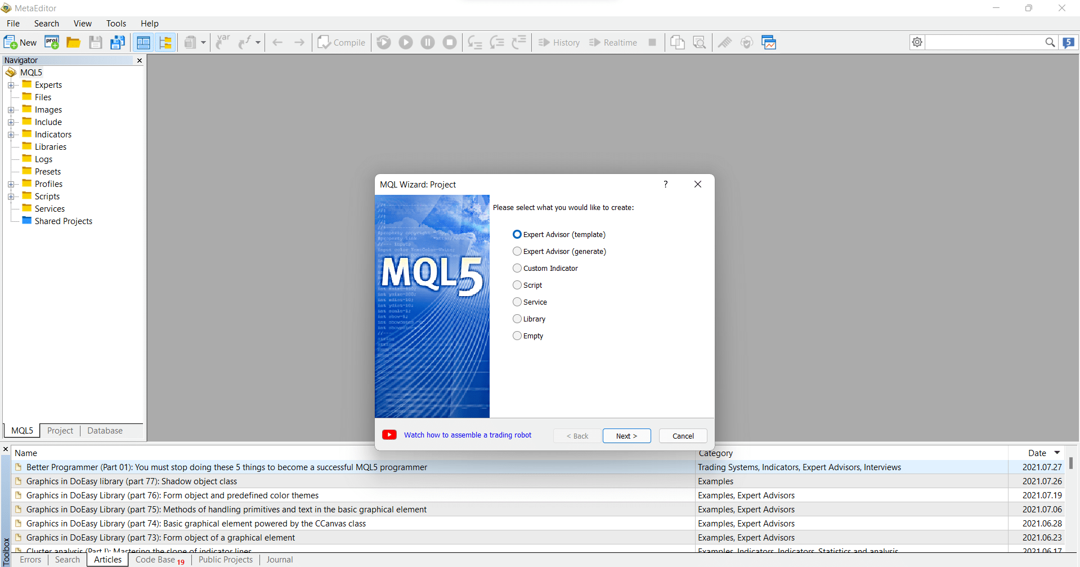This screenshot has height=567, width=1080.
Task: Open the File menu
Action: (x=13, y=23)
